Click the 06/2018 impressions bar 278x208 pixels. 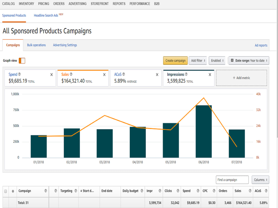(x=204, y=131)
